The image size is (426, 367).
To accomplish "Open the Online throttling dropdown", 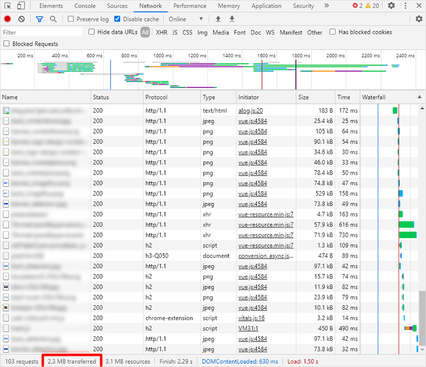I will [186, 19].
